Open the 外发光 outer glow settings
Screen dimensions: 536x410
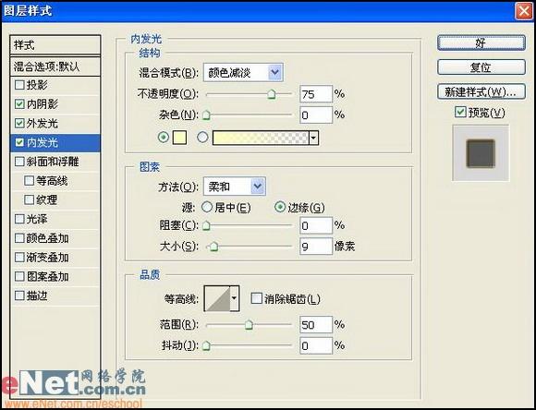point(42,124)
